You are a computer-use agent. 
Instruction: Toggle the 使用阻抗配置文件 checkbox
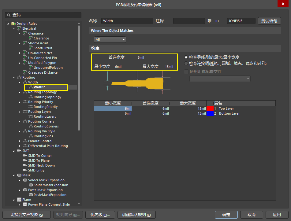pos(186,72)
